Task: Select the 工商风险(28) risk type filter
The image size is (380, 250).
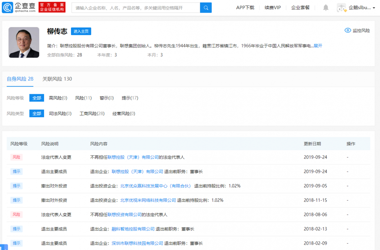Action: tap(92, 113)
